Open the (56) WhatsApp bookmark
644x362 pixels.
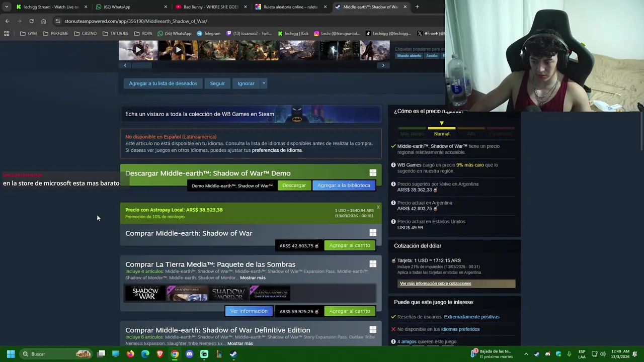click(x=175, y=34)
